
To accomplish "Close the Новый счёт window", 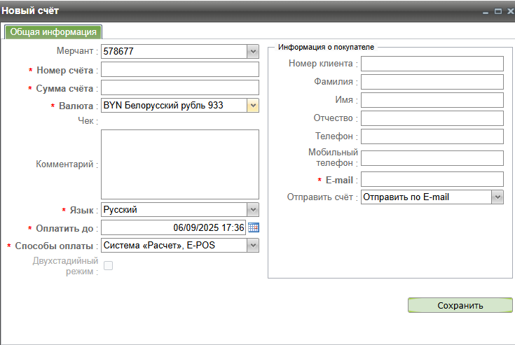I will [509, 11].
